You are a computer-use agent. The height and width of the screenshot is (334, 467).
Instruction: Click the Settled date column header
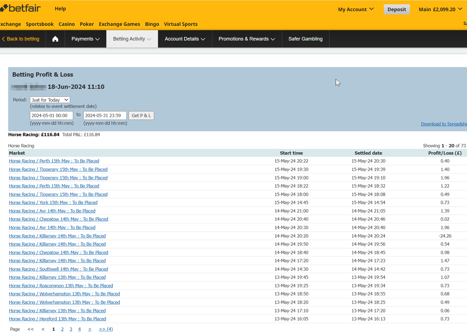click(368, 153)
